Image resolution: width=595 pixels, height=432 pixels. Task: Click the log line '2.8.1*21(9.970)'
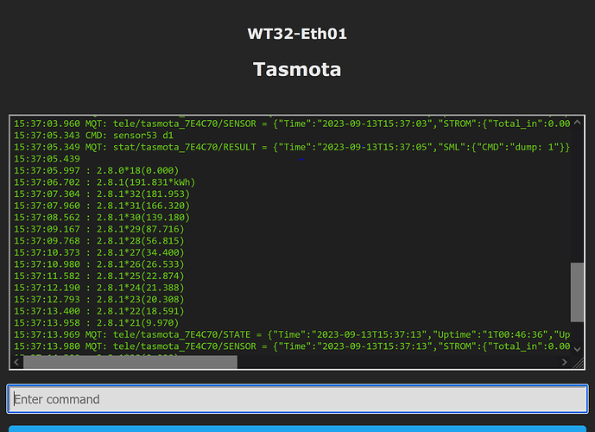click(97, 323)
